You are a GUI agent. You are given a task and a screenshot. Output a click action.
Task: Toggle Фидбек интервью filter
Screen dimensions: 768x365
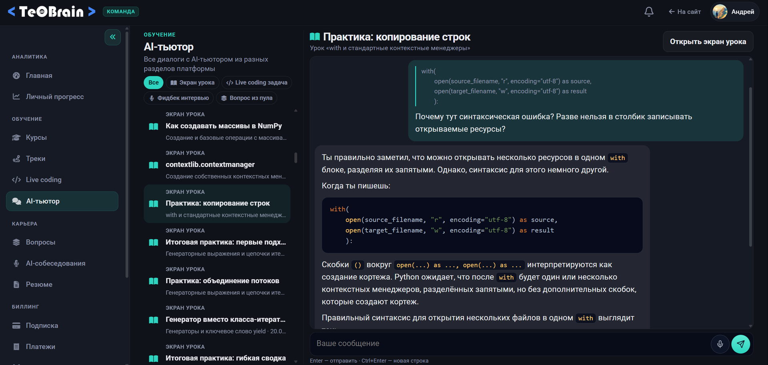(x=179, y=98)
